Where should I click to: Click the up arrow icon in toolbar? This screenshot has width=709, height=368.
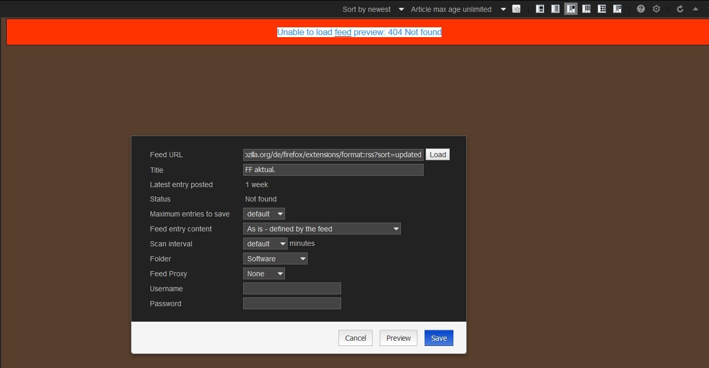696,9
